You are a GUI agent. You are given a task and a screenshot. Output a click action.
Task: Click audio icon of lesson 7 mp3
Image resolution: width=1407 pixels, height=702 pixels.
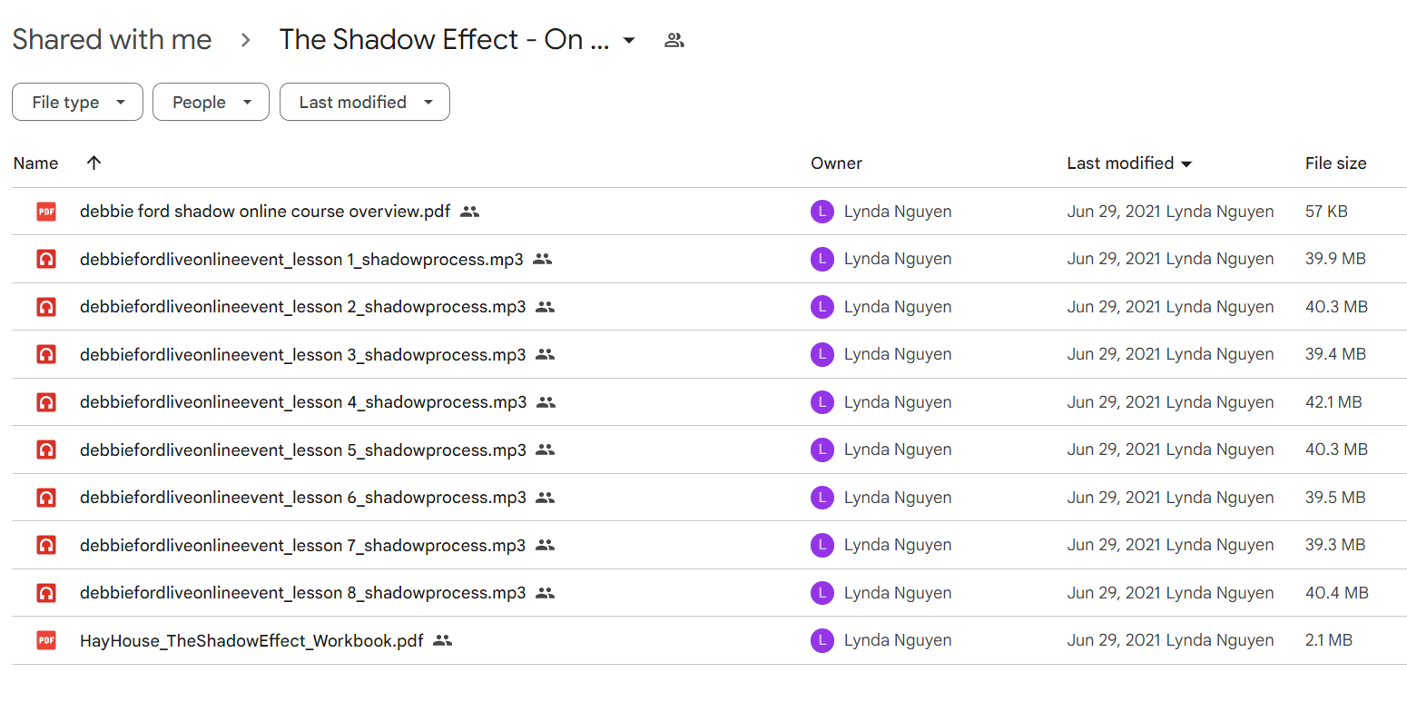(x=46, y=545)
